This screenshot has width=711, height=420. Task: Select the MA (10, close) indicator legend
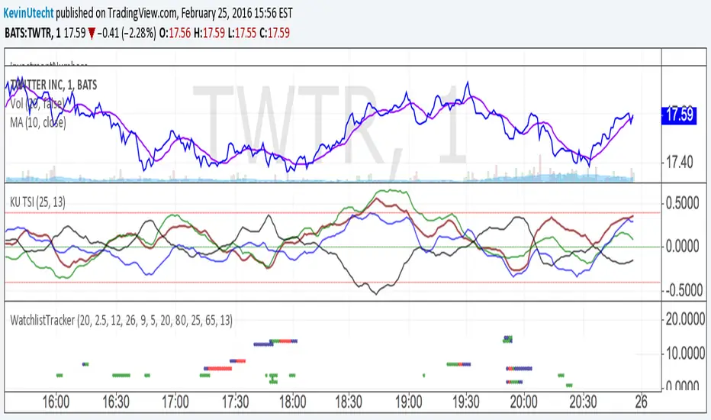click(x=38, y=122)
